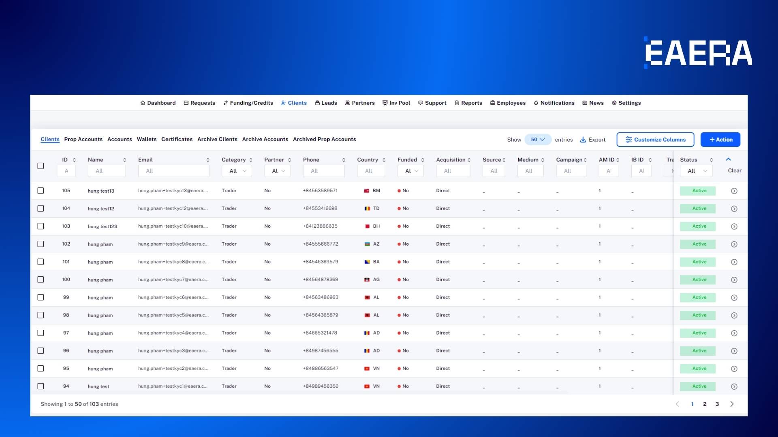Image resolution: width=778 pixels, height=437 pixels.
Task: Switch to Archive Clients tab
Action: [x=217, y=140]
